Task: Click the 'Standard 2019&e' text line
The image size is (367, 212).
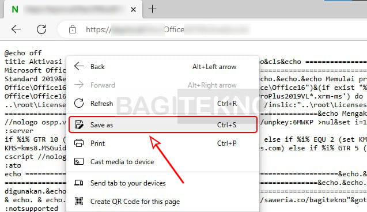Action: click(35, 79)
